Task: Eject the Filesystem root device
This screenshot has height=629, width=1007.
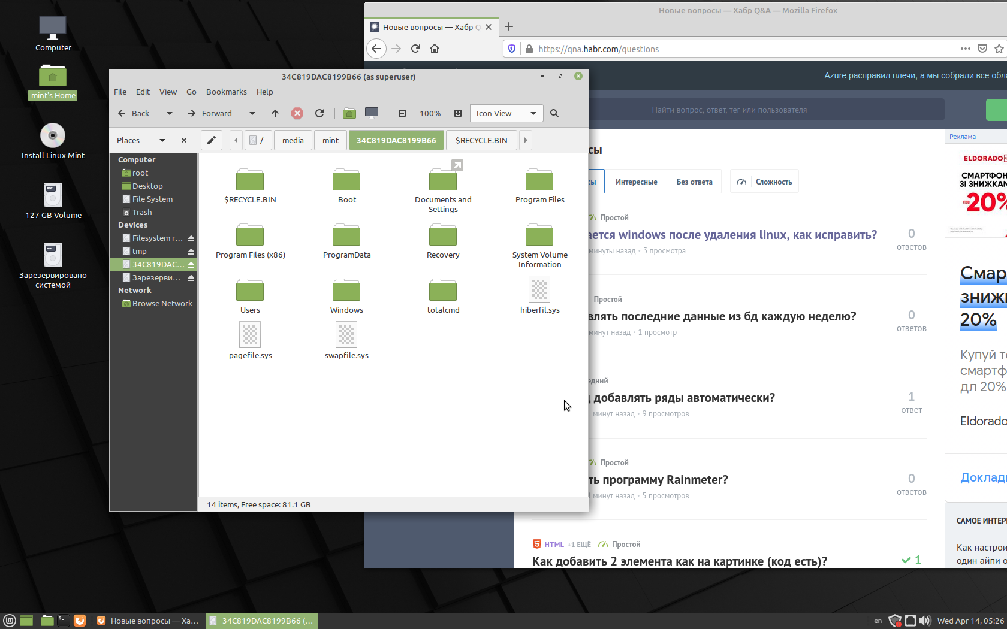Action: (x=191, y=238)
